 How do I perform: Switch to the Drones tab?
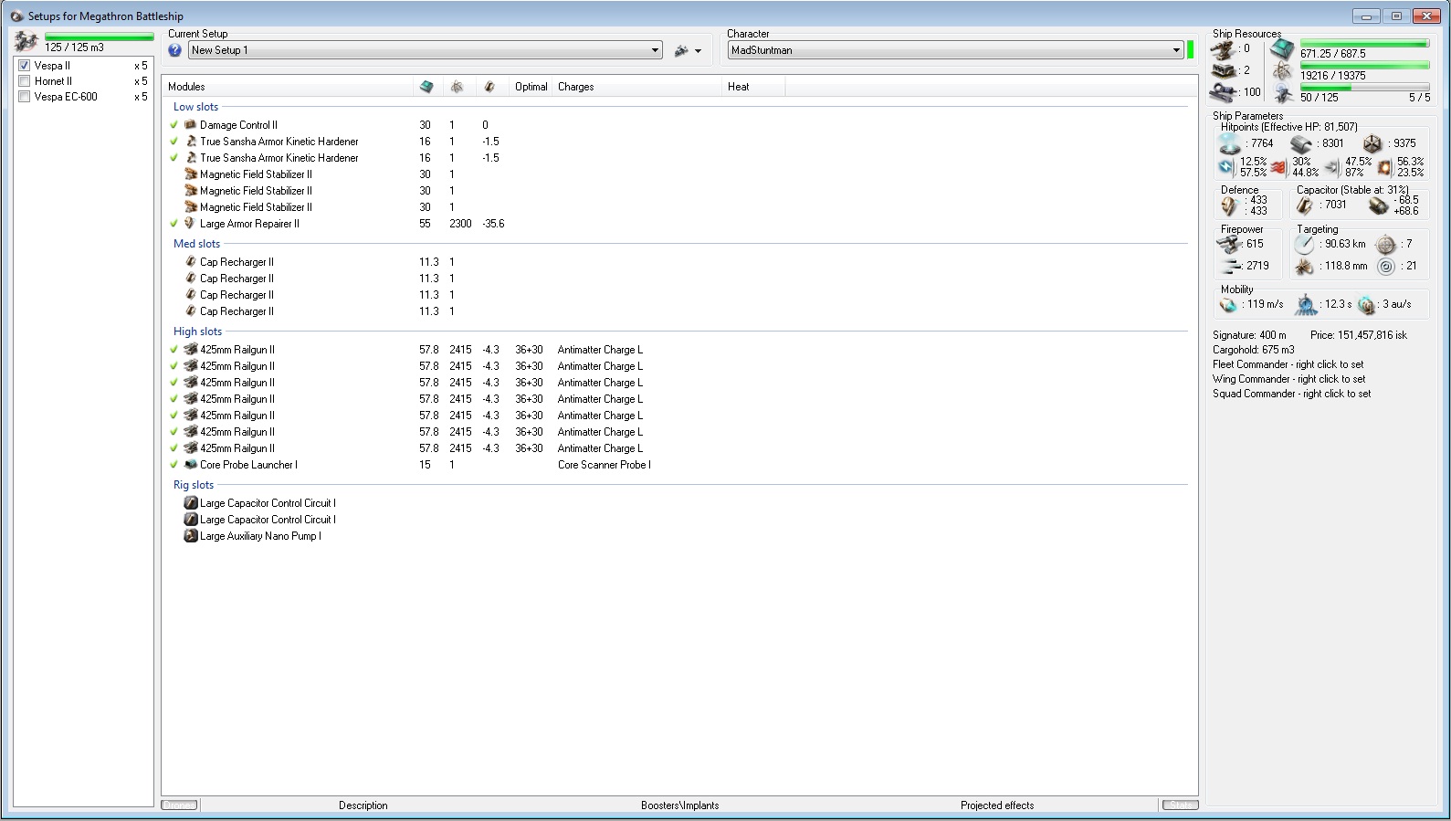pyautogui.click(x=179, y=805)
